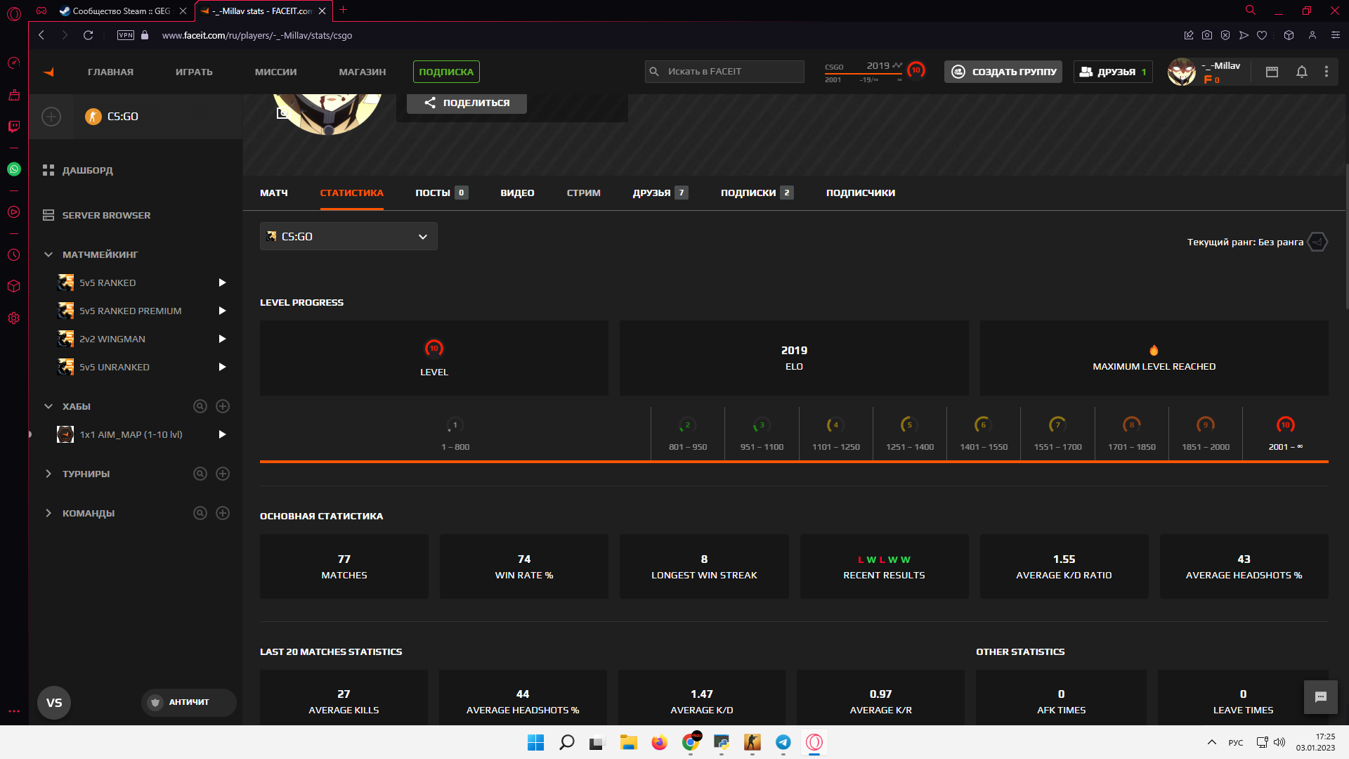This screenshot has height=759, width=1349.
Task: Go to ГЛАВНАЯ in top navigation
Action: (110, 72)
